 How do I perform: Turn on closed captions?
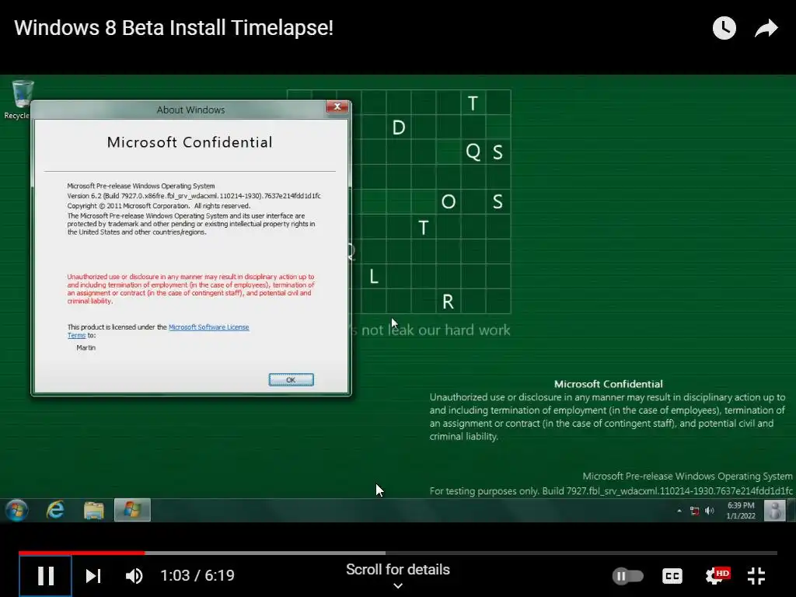tap(672, 576)
